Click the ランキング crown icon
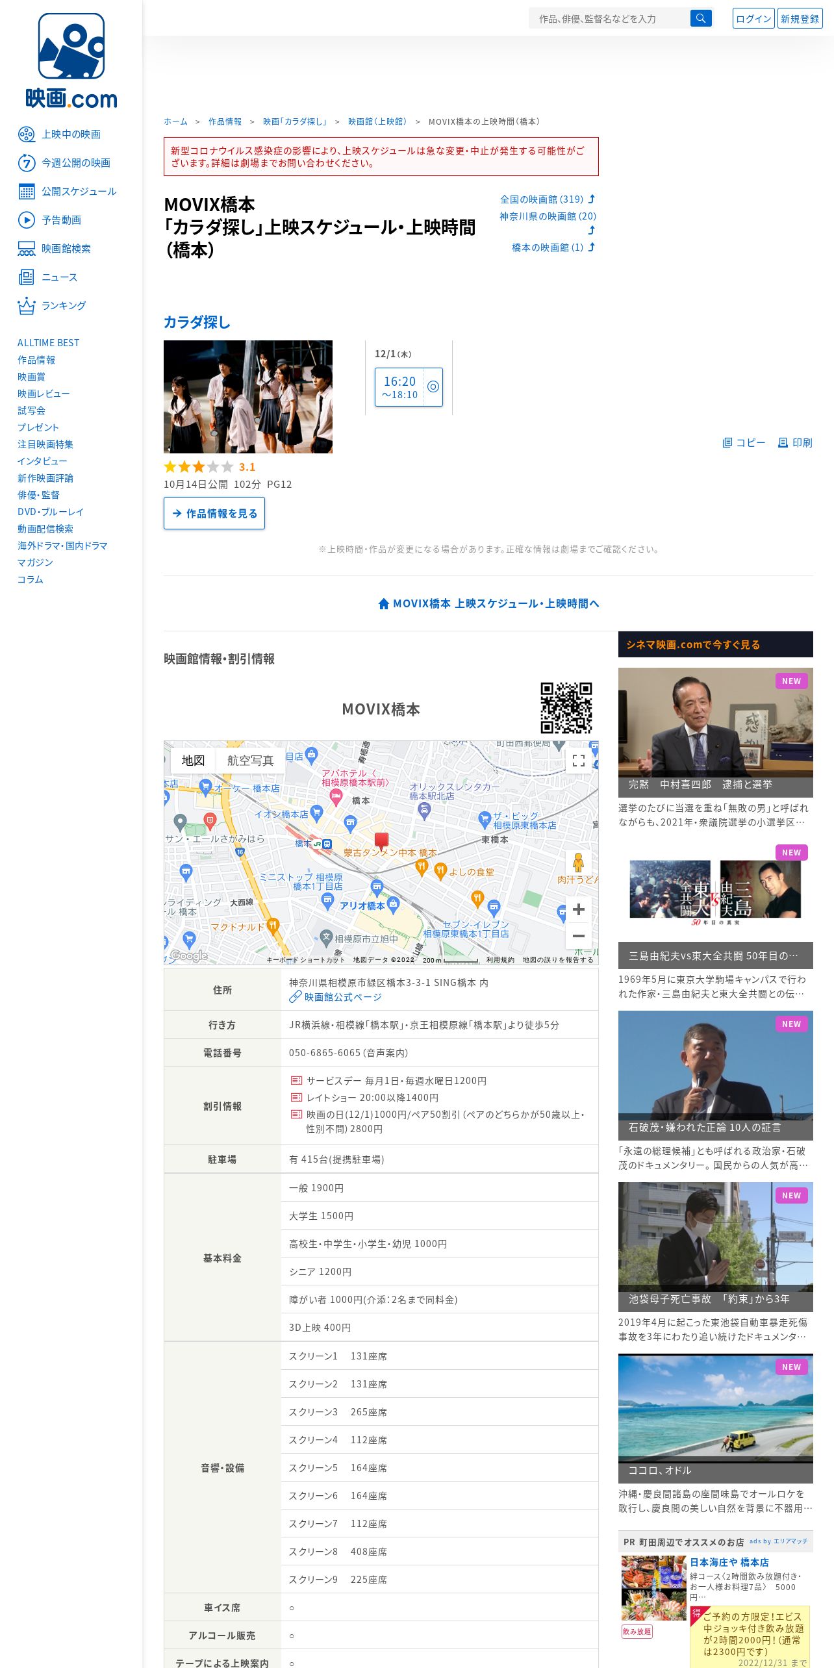Screen dimensions: 834x1668 [x=27, y=306]
